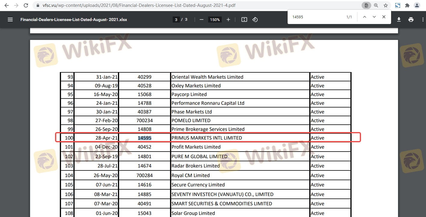Click the PRIMUS MARKETS INTL LIMITED entry
Screen dimensions: 426x217
pyautogui.click(x=207, y=138)
